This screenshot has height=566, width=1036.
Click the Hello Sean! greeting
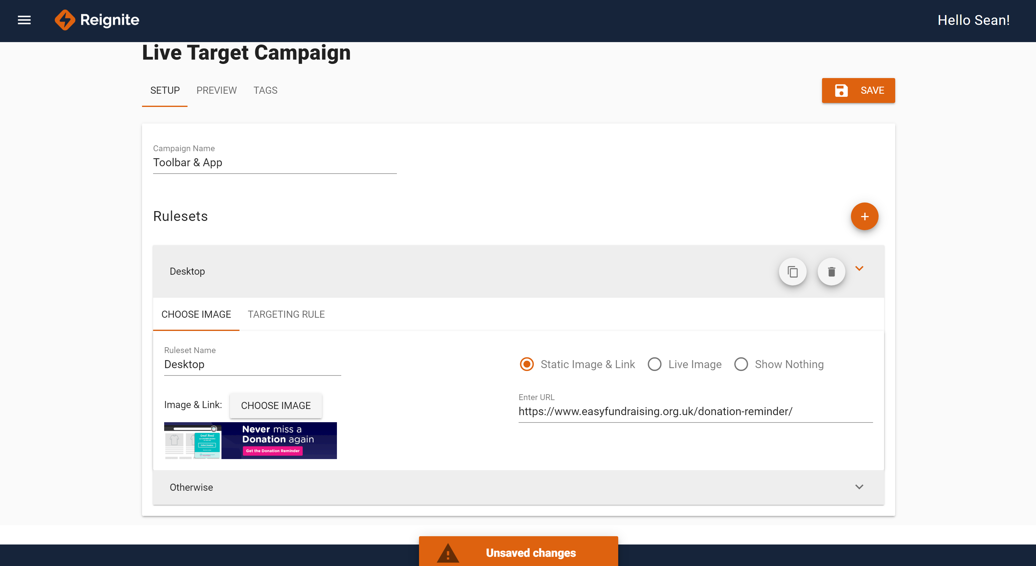(x=973, y=20)
